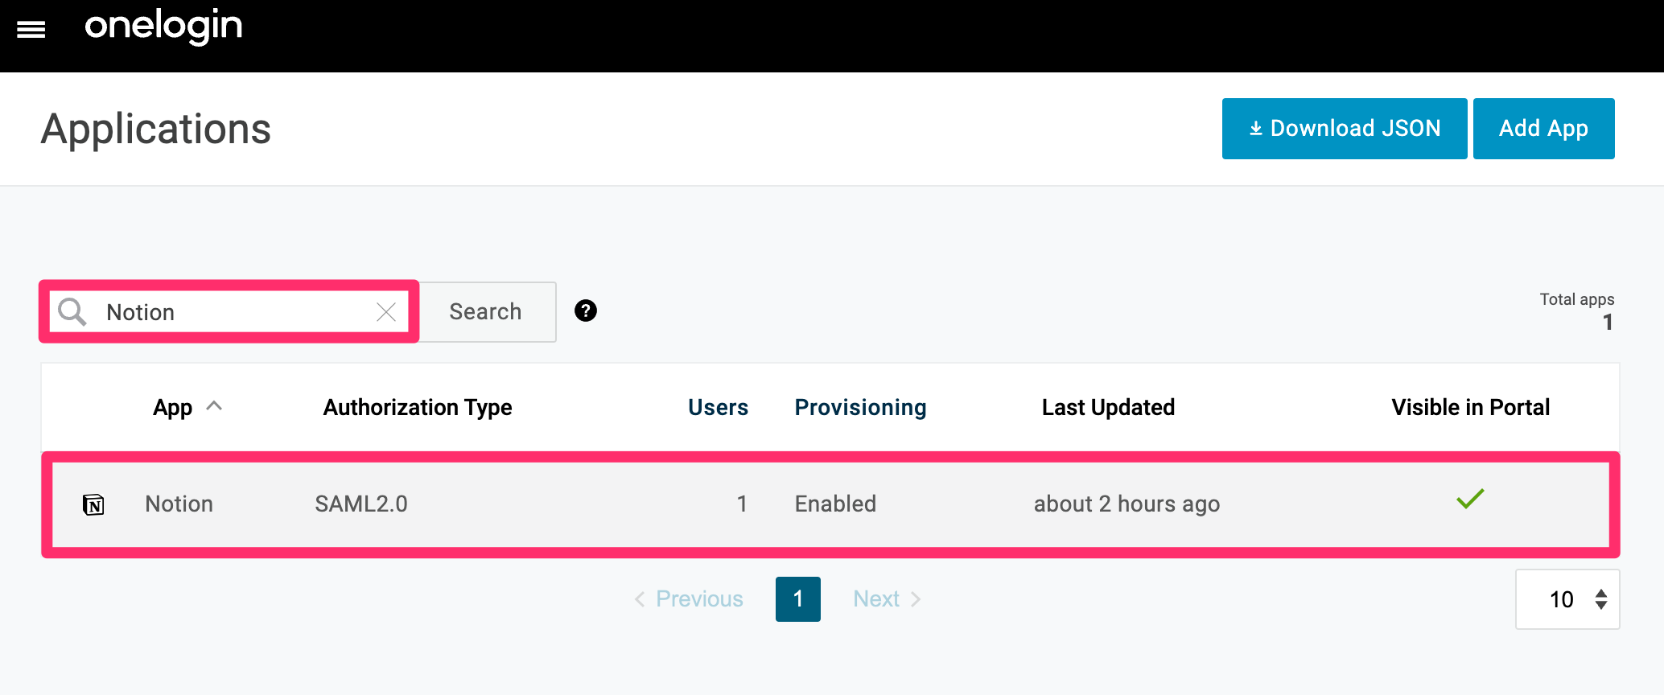
Task: Click the SAML2.0 cell
Action: click(361, 504)
